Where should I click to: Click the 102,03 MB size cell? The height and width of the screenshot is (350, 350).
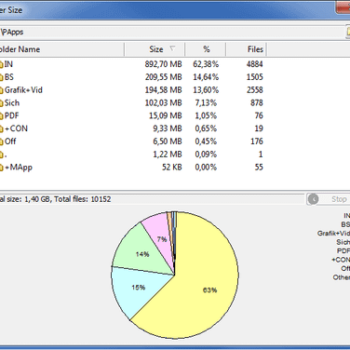(x=163, y=103)
